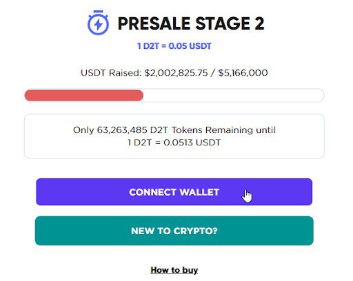Click the word buy in bottom link

click(190, 270)
